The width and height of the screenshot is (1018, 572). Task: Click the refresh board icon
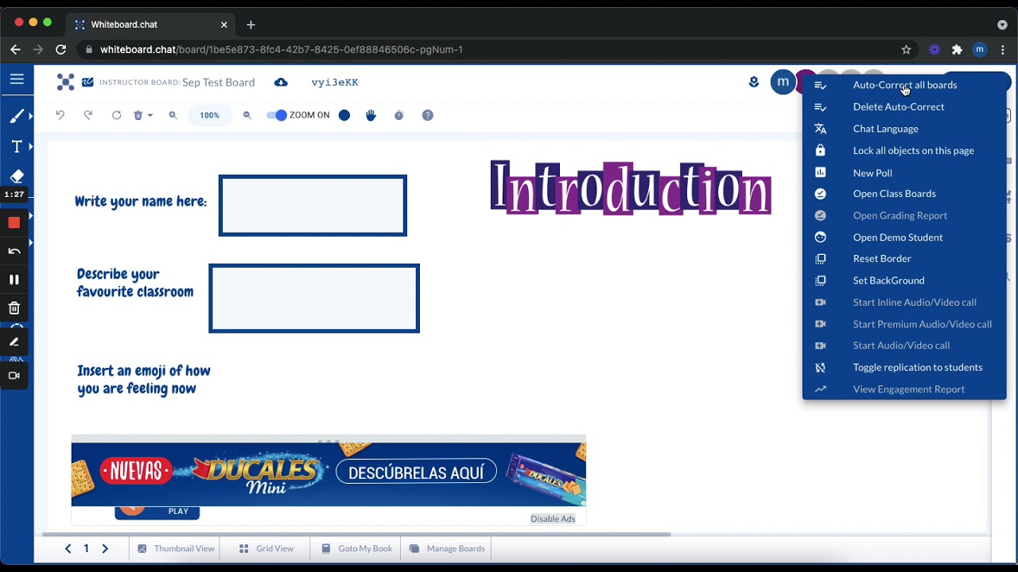(116, 115)
